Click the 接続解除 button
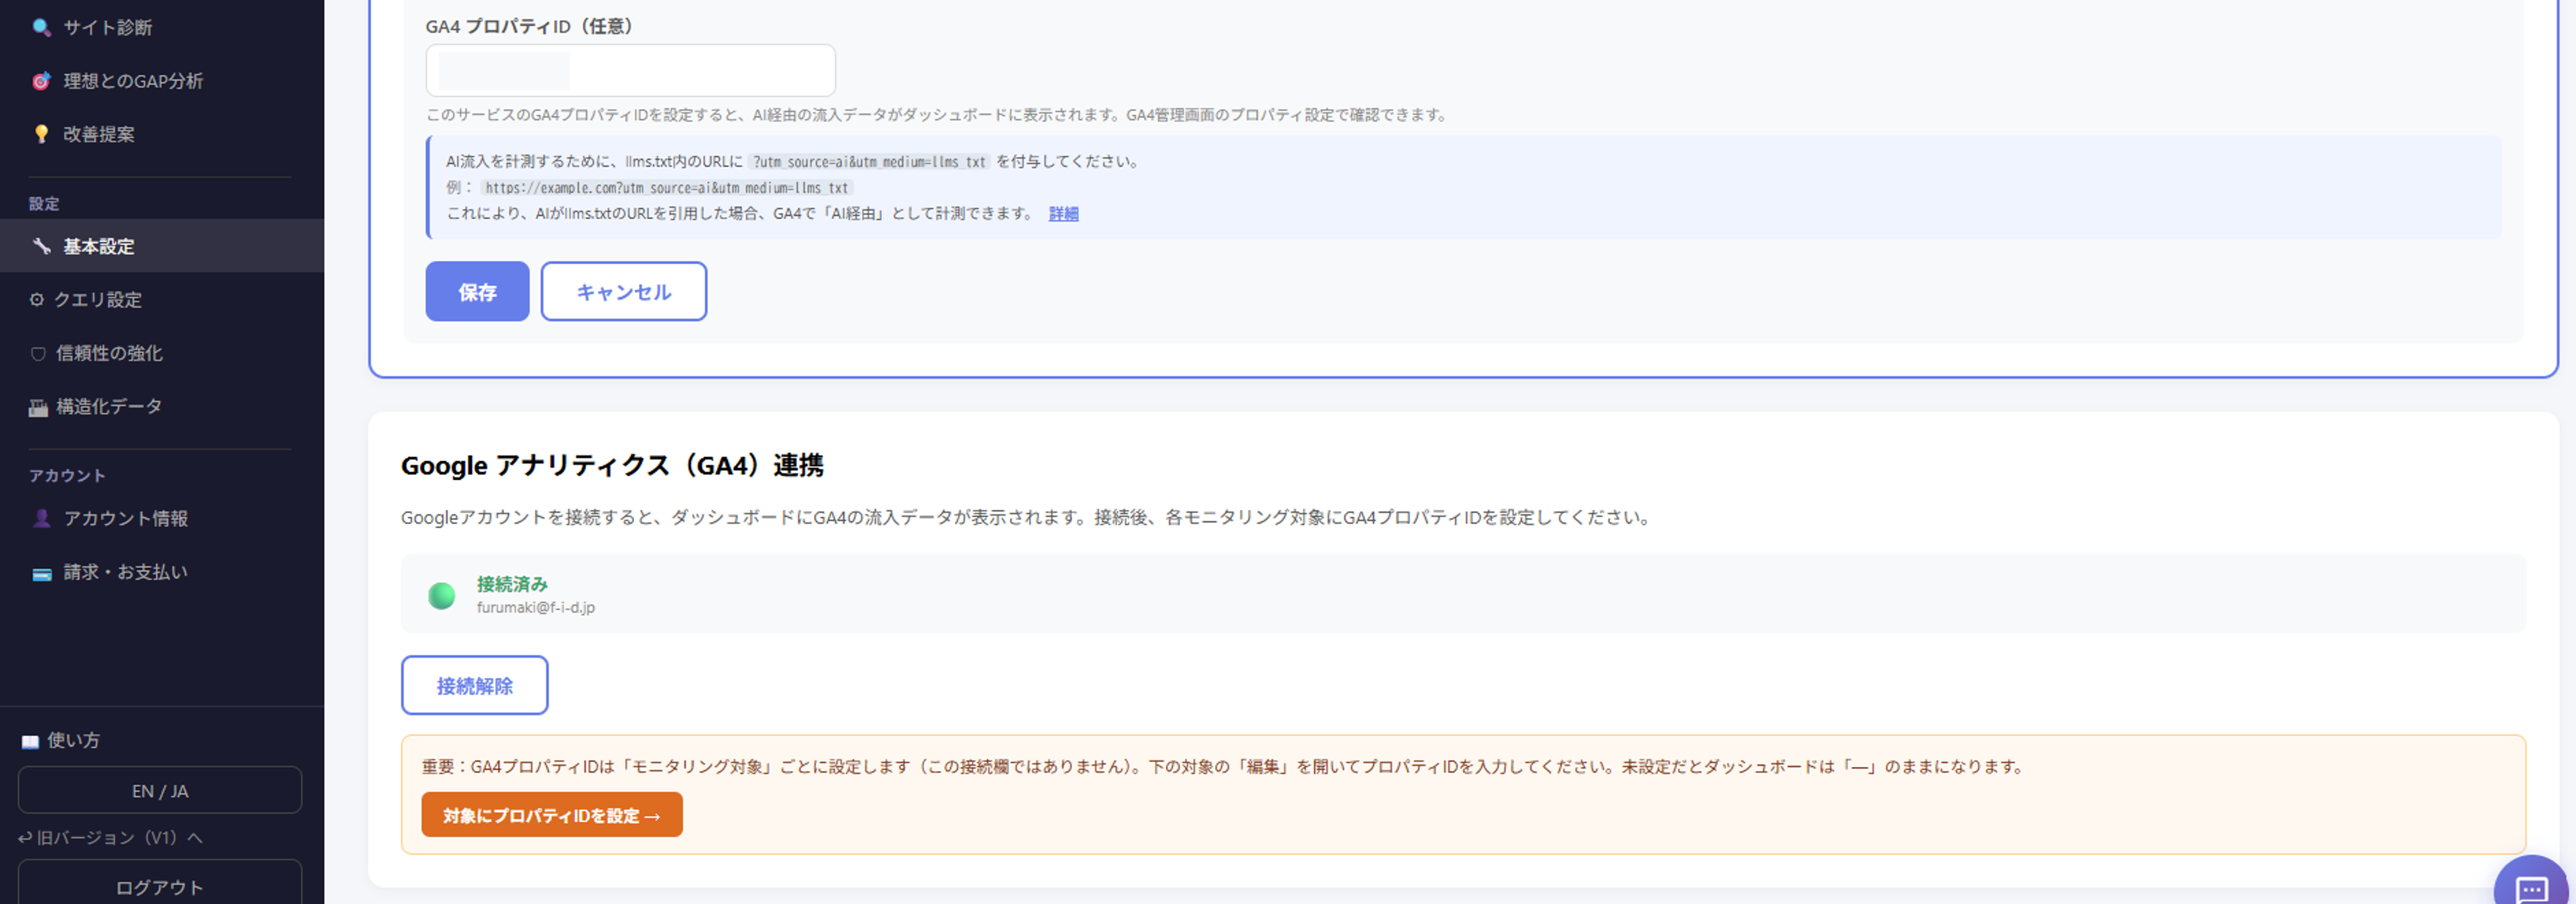 (x=475, y=685)
